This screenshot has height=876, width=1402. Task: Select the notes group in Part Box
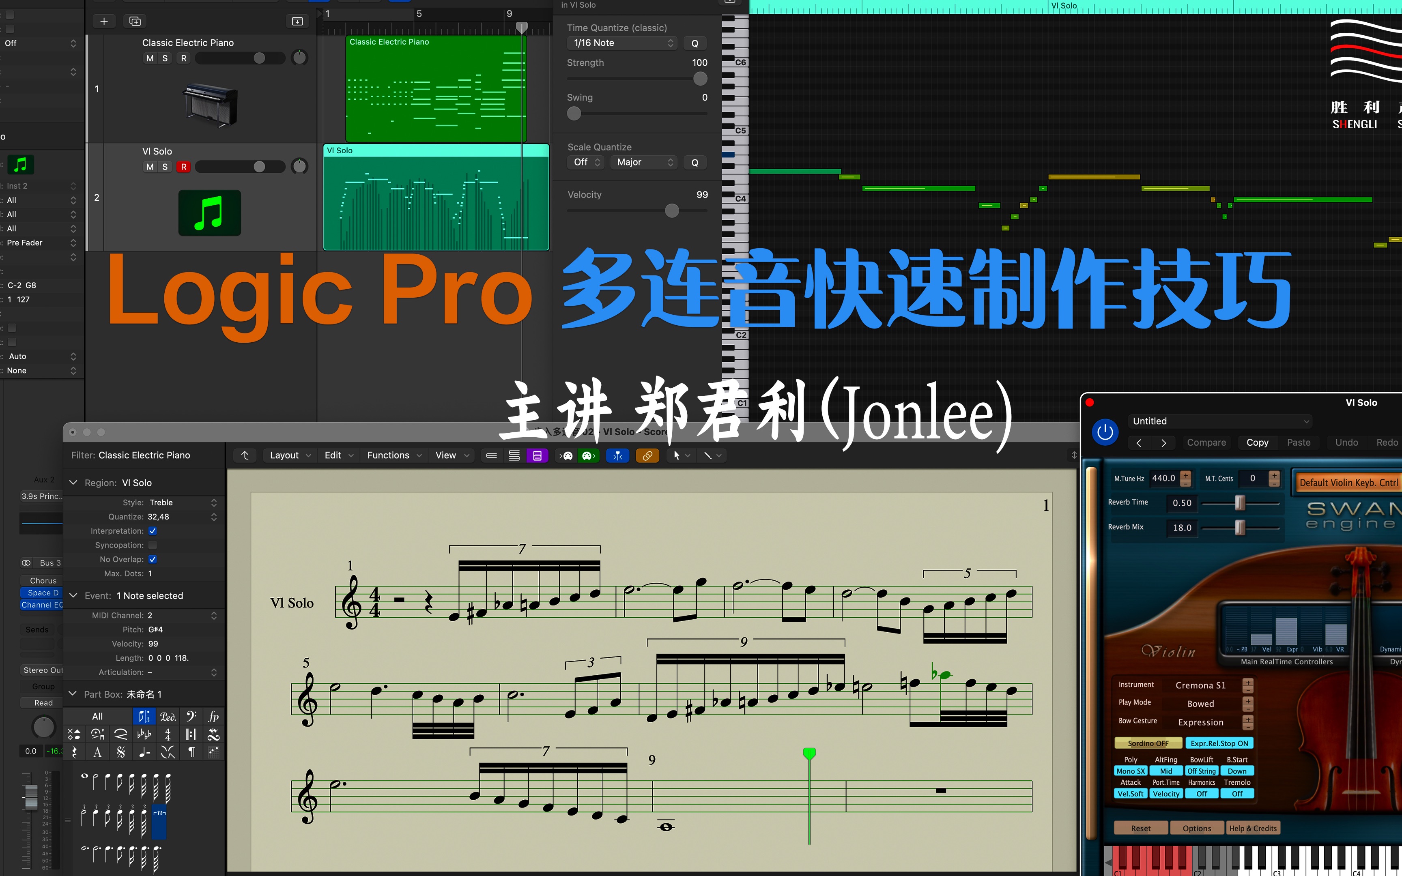pos(144,717)
